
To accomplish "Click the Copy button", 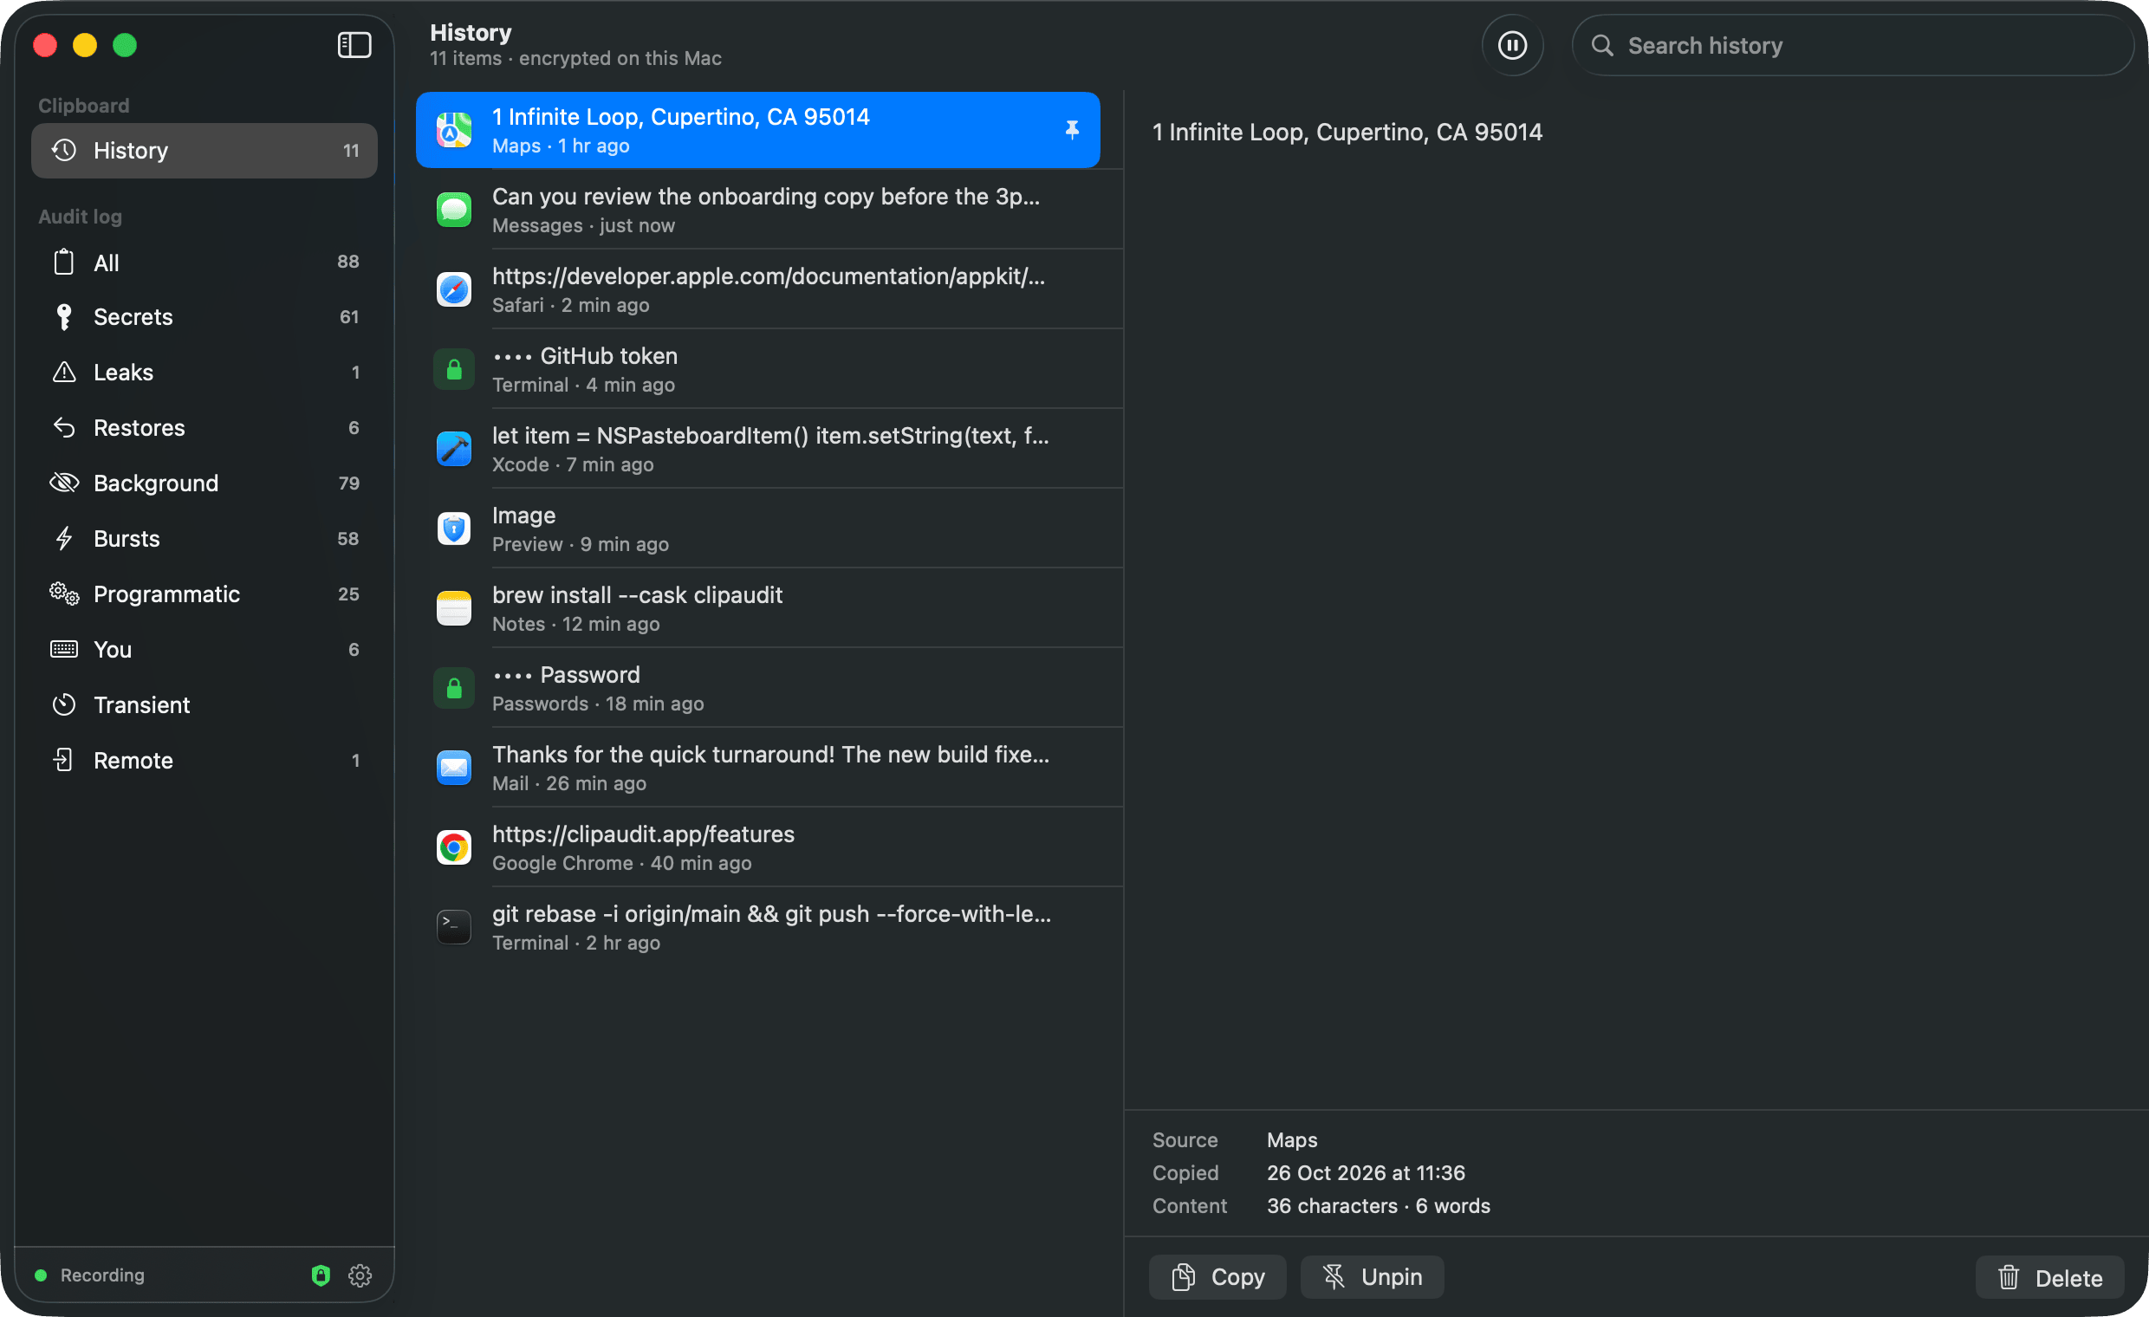I will [1217, 1277].
